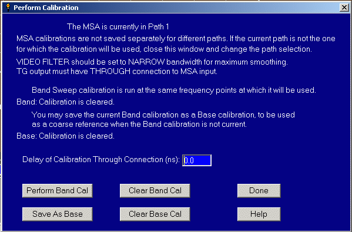Save current calibration with Save As Base
Image resolution: width=352 pixels, height=232 pixels.
[x=57, y=214]
